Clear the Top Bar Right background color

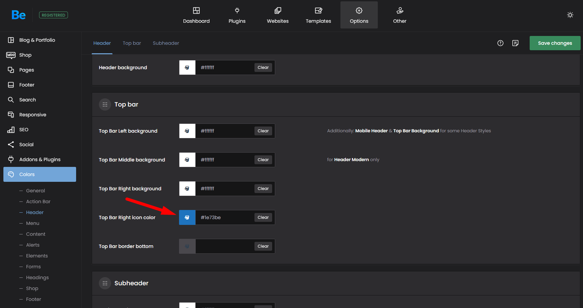click(x=263, y=189)
